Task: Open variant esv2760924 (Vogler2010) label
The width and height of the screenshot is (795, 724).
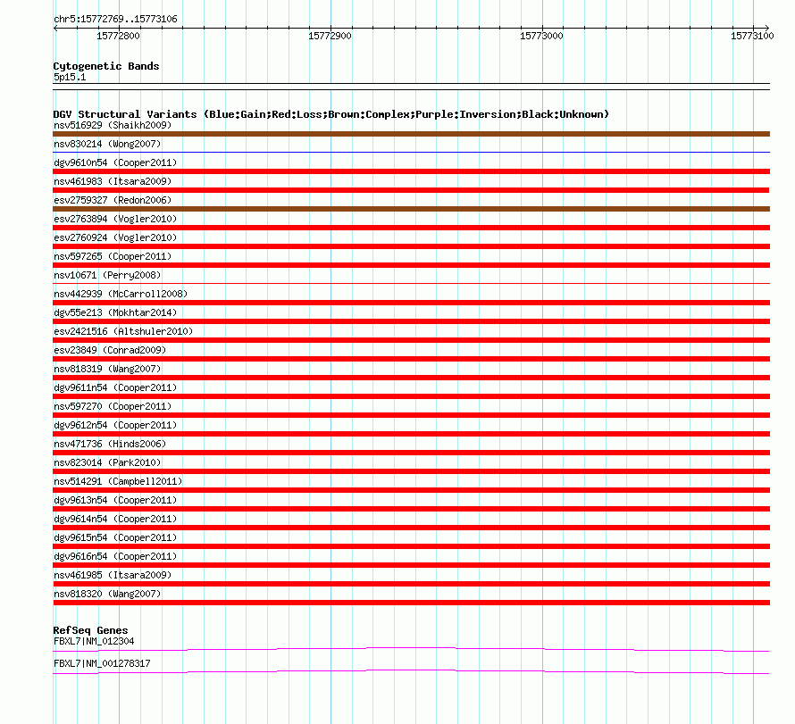Action: tap(115, 237)
